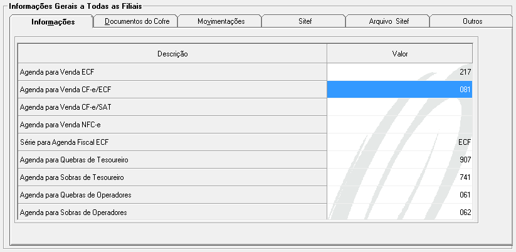Viewport: 516px width, 252px height.
Task: Select the Sitef tab
Action: point(304,21)
